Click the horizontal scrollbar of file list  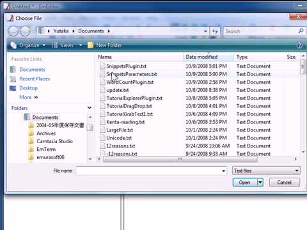click(x=180, y=159)
